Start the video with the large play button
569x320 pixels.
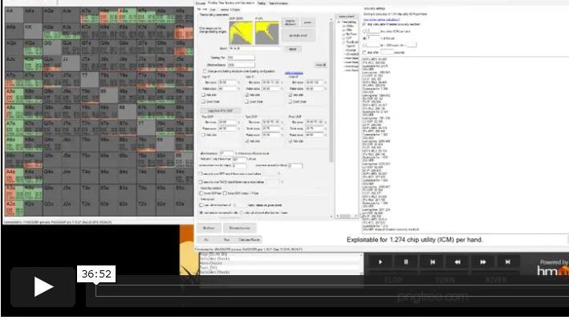43,286
